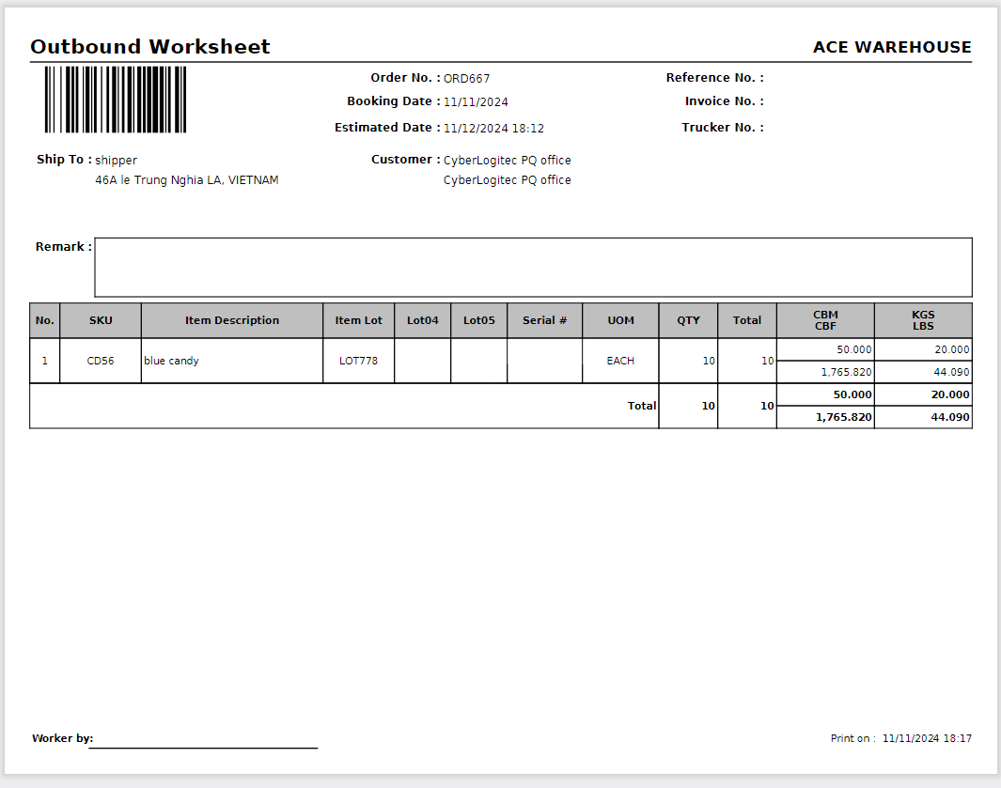Select the order number ORD667
The width and height of the screenshot is (1001, 788).
click(467, 79)
